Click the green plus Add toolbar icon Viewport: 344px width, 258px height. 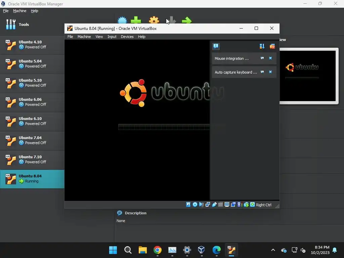point(136,20)
